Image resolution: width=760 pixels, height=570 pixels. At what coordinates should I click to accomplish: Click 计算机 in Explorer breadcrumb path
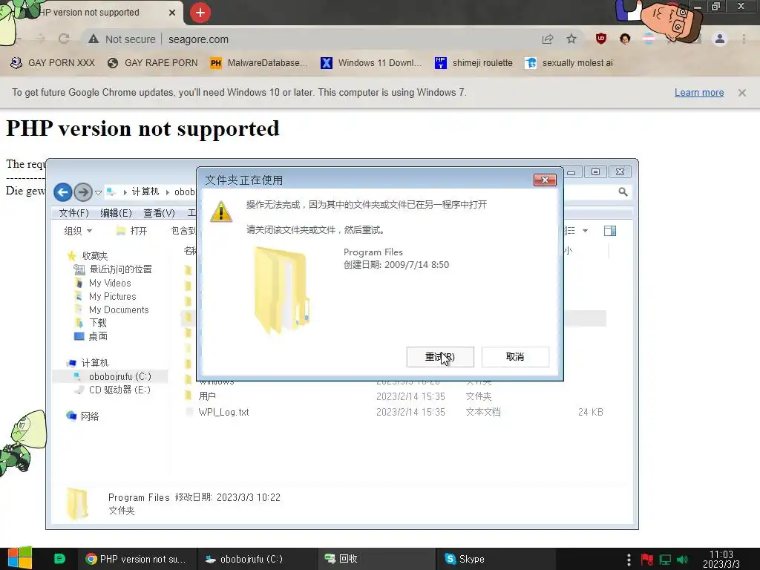(145, 192)
